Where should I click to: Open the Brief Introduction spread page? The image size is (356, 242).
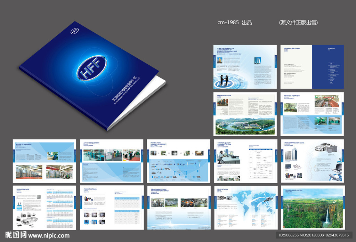245,114
